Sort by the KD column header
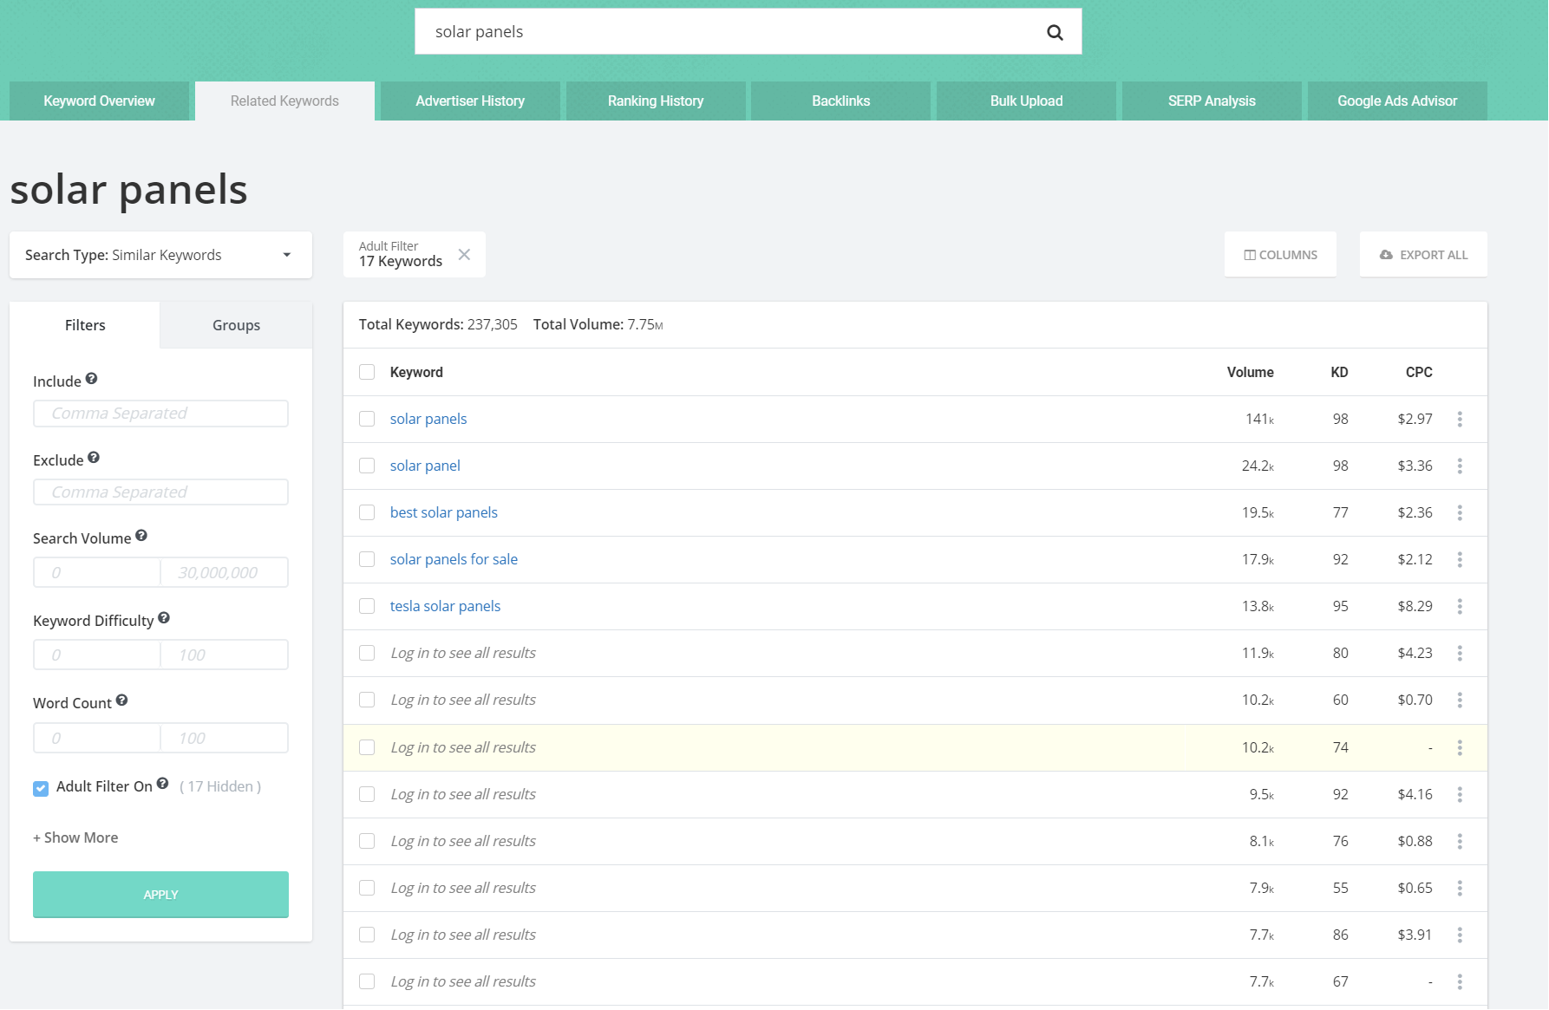Image resolution: width=1549 pixels, height=1010 pixels. (1339, 372)
